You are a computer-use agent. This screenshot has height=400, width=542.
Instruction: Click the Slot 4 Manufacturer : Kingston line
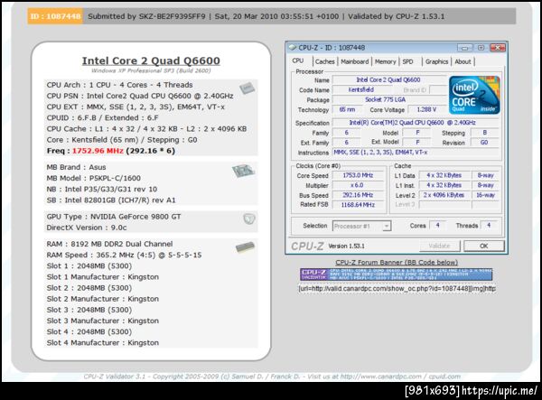pos(103,343)
